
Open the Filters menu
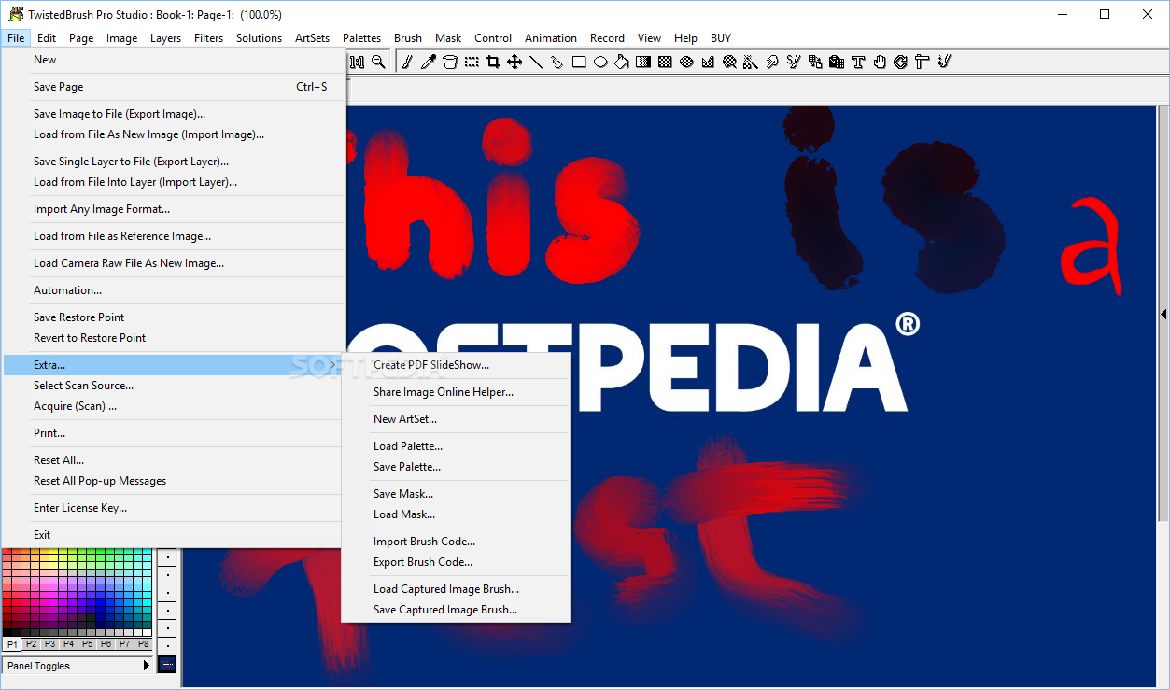coord(209,38)
